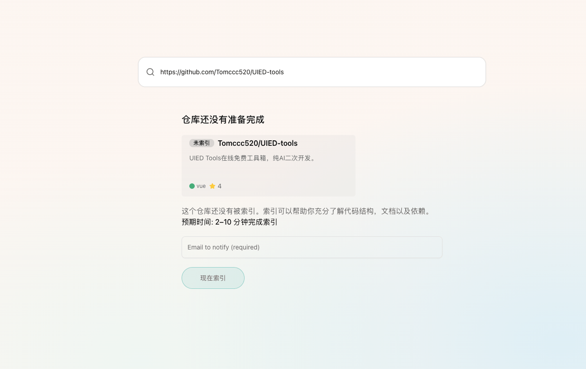Click the search magnifier icon
The height and width of the screenshot is (369, 586).
click(150, 72)
